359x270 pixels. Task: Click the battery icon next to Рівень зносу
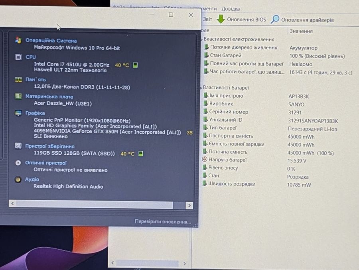[205, 168]
